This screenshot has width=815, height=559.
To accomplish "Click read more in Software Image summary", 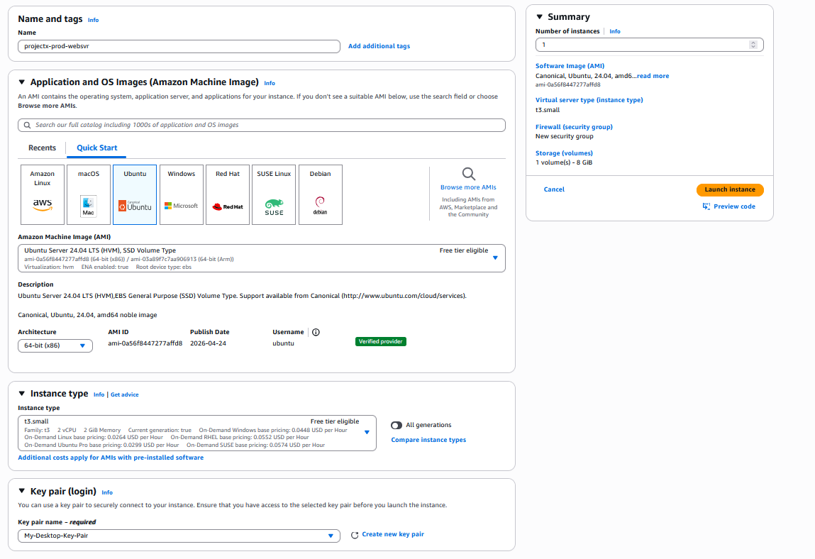I will point(653,76).
